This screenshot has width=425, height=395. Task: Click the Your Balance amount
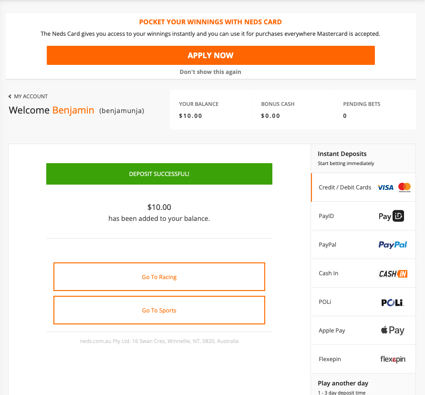coord(190,116)
